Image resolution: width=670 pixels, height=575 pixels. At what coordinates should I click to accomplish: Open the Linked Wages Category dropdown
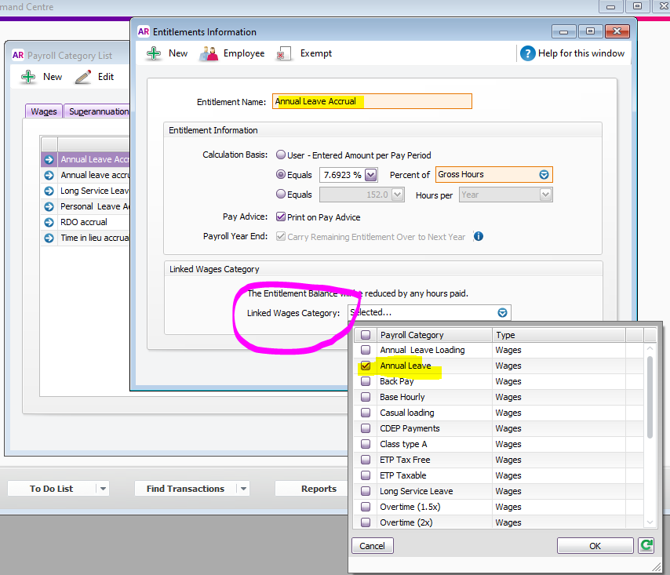click(503, 312)
